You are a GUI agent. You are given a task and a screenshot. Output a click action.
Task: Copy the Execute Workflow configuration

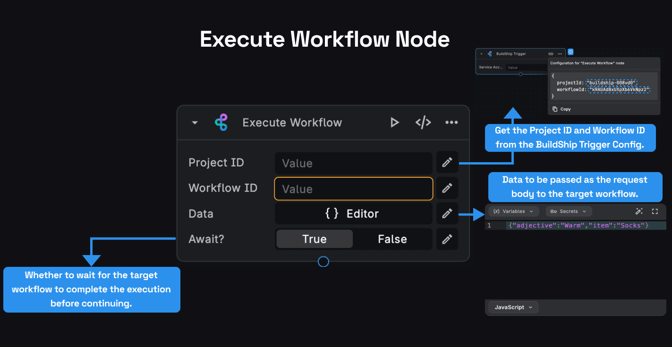[x=561, y=109]
